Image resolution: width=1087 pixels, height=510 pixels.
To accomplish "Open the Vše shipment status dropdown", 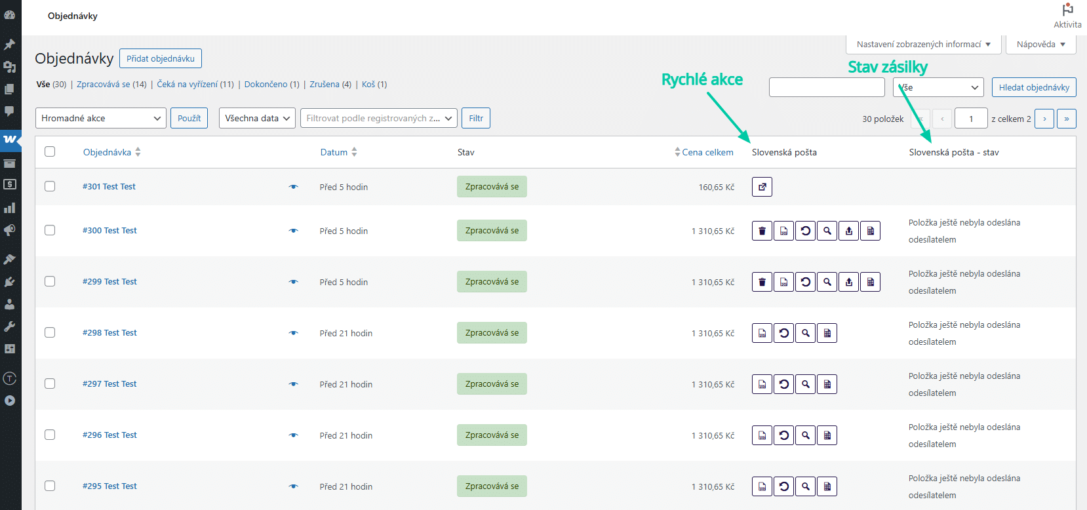I will click(939, 87).
